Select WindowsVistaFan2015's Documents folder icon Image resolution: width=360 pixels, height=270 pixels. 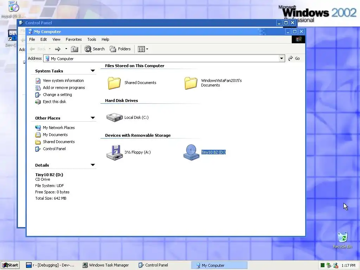[191, 83]
